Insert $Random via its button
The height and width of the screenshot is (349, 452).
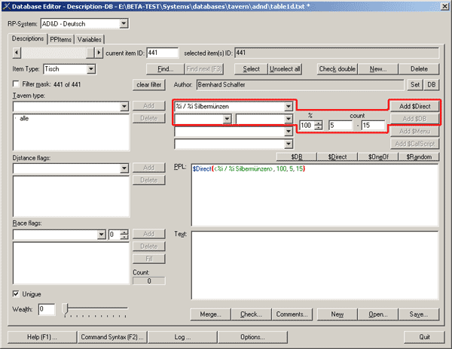(x=418, y=156)
